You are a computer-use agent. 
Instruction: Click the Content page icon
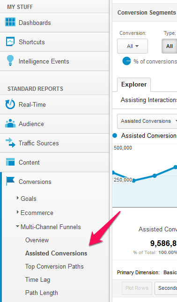click(x=10, y=162)
